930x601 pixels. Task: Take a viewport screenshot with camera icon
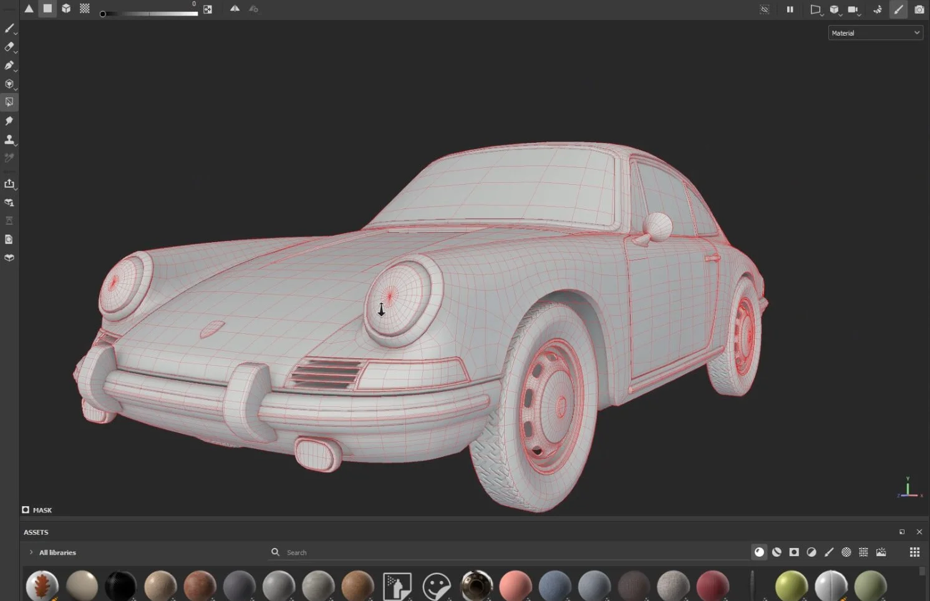click(x=919, y=9)
